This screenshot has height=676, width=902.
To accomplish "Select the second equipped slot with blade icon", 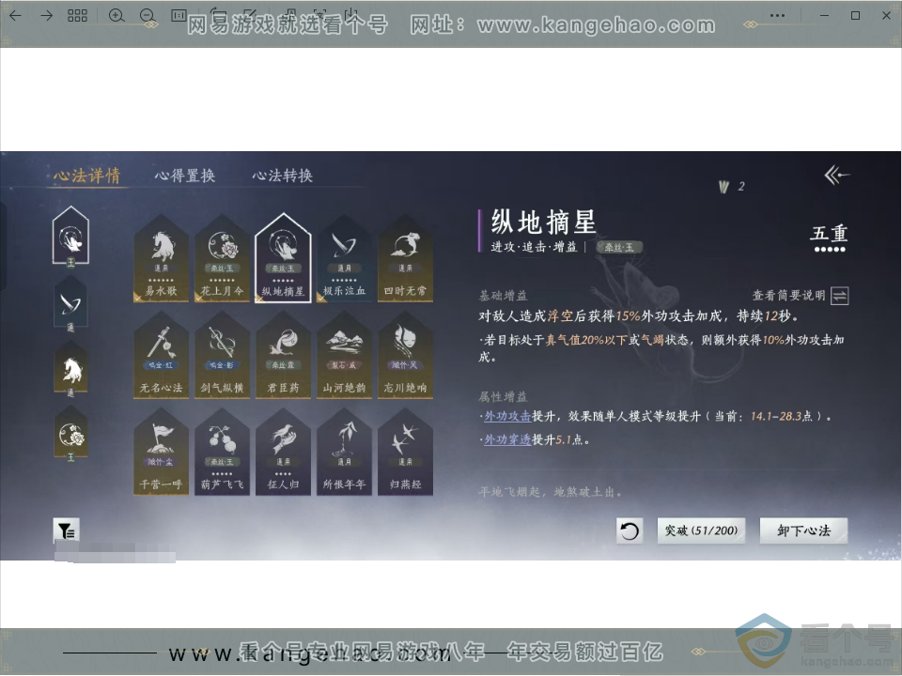I will pos(70,303).
